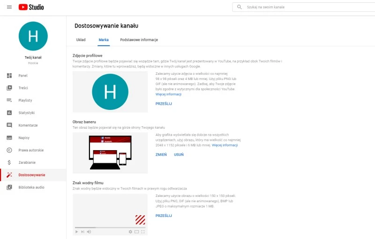
Task: Click the Playlisty list icon
Action: (9, 100)
